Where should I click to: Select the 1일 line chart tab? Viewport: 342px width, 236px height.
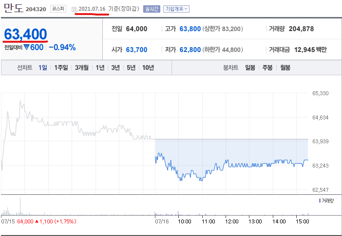(43, 67)
